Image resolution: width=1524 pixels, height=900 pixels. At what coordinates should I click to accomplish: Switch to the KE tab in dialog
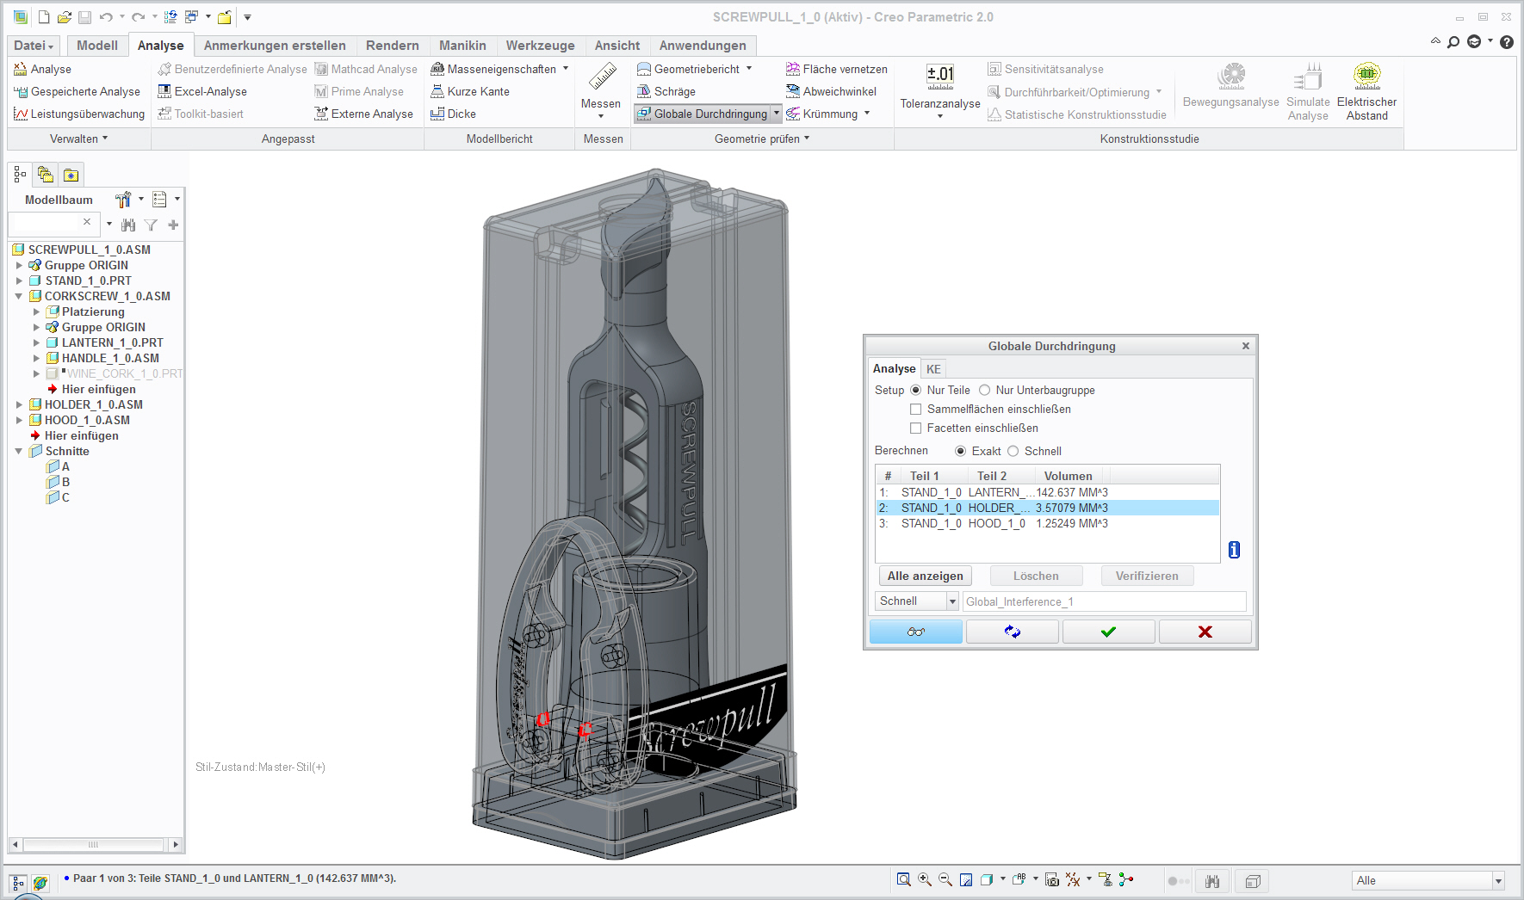point(933,368)
